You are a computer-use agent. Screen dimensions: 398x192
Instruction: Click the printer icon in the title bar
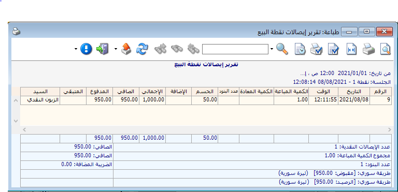pyautogui.click(x=16, y=32)
